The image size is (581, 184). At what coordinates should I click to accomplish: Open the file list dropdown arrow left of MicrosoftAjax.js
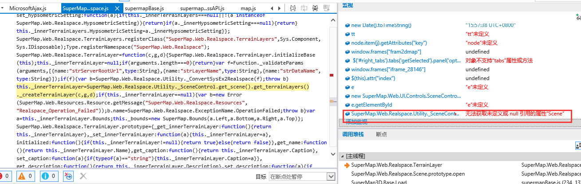pos(3,8)
